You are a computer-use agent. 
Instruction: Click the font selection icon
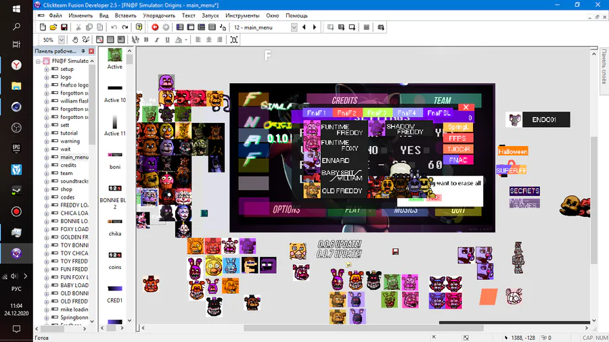pyautogui.click(x=135, y=40)
